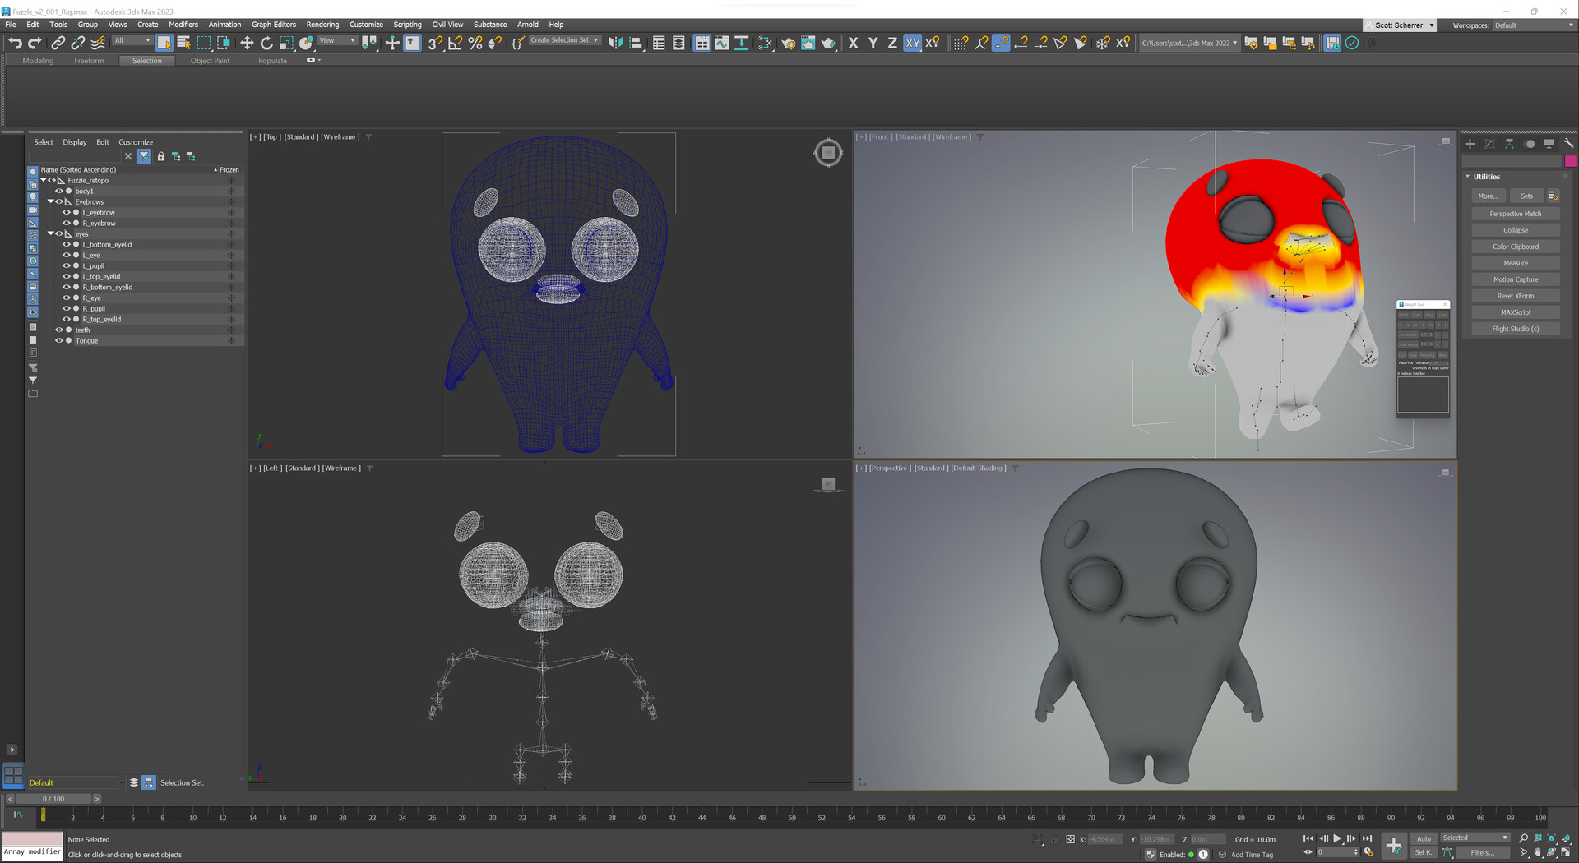Click the Set Keys large plus button
1579x863 pixels.
(1393, 845)
